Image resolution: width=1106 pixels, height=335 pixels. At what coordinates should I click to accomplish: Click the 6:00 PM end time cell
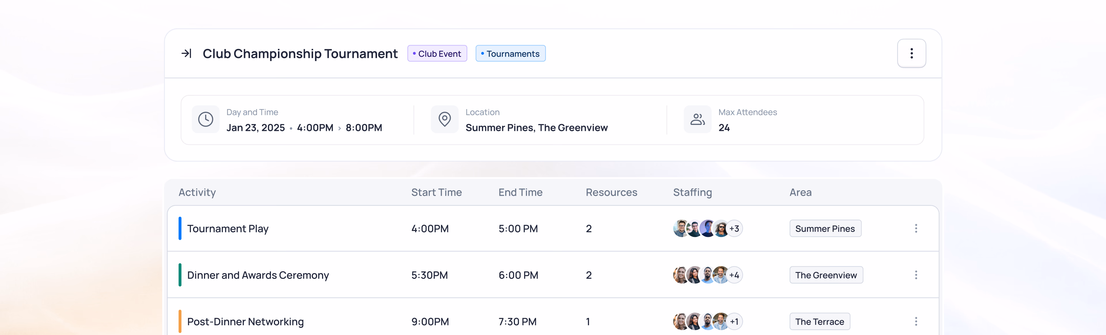pos(518,275)
